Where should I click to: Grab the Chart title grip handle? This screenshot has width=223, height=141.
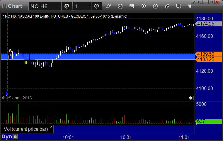[4, 6]
